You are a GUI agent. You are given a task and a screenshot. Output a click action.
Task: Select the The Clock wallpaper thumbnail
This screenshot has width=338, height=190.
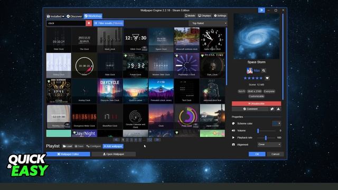(84, 40)
